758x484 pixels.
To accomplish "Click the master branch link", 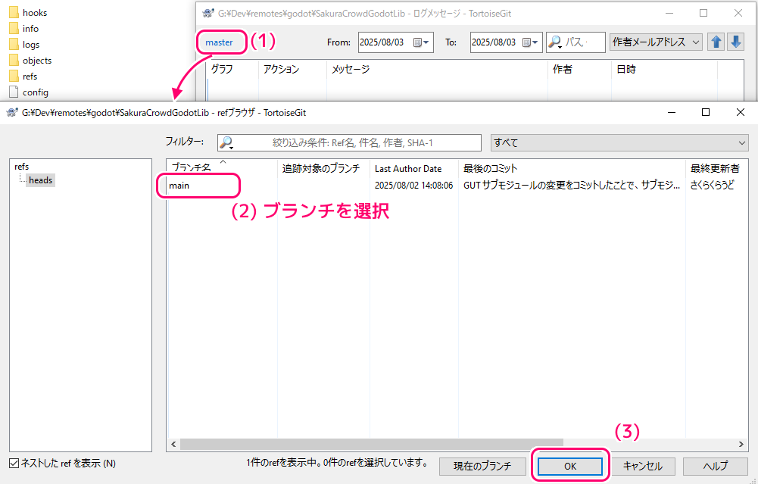I will click(x=219, y=42).
